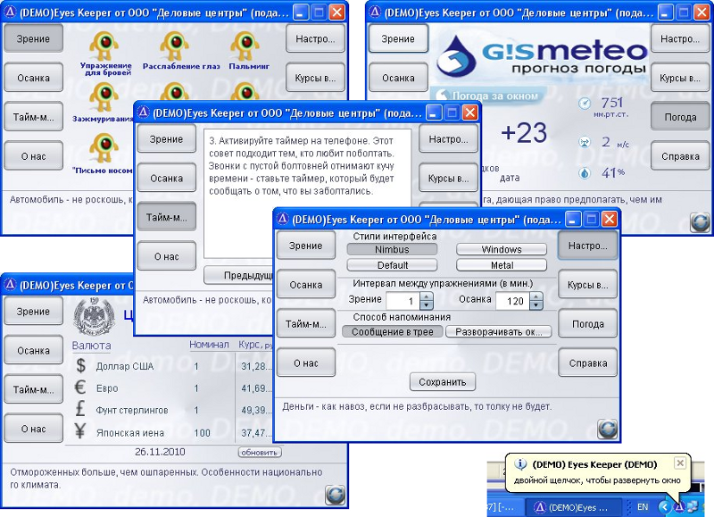Click the central bank emblem in currency window

[95, 317]
